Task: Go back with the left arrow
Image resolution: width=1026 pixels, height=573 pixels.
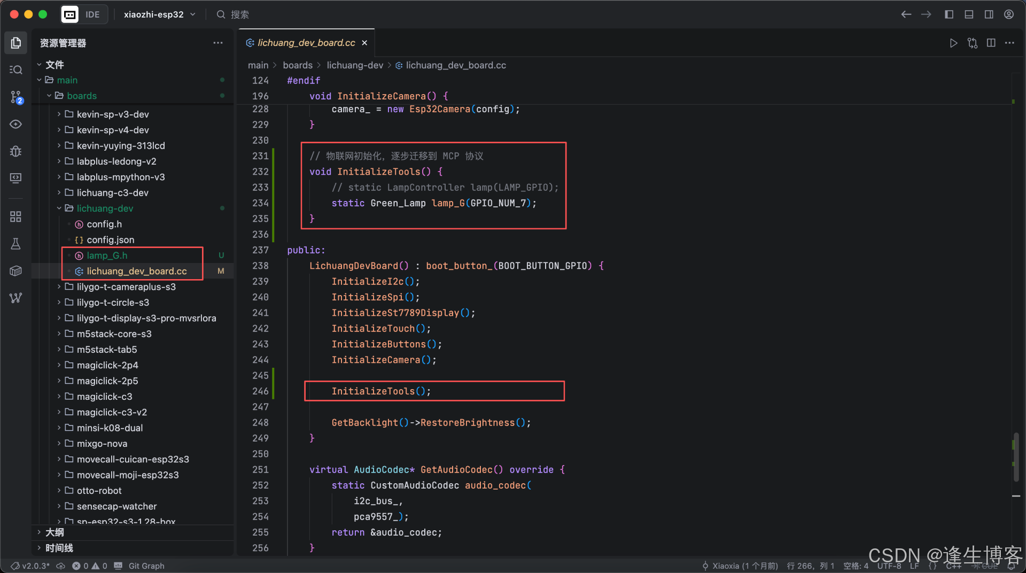Action: [x=906, y=14]
